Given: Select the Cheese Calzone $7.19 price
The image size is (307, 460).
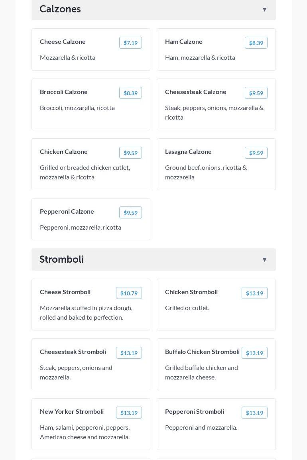Looking at the screenshot, I should (x=130, y=43).
